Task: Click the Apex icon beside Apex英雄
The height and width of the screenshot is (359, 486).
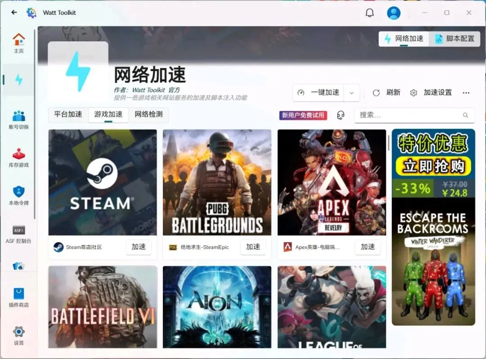Action: [288, 247]
